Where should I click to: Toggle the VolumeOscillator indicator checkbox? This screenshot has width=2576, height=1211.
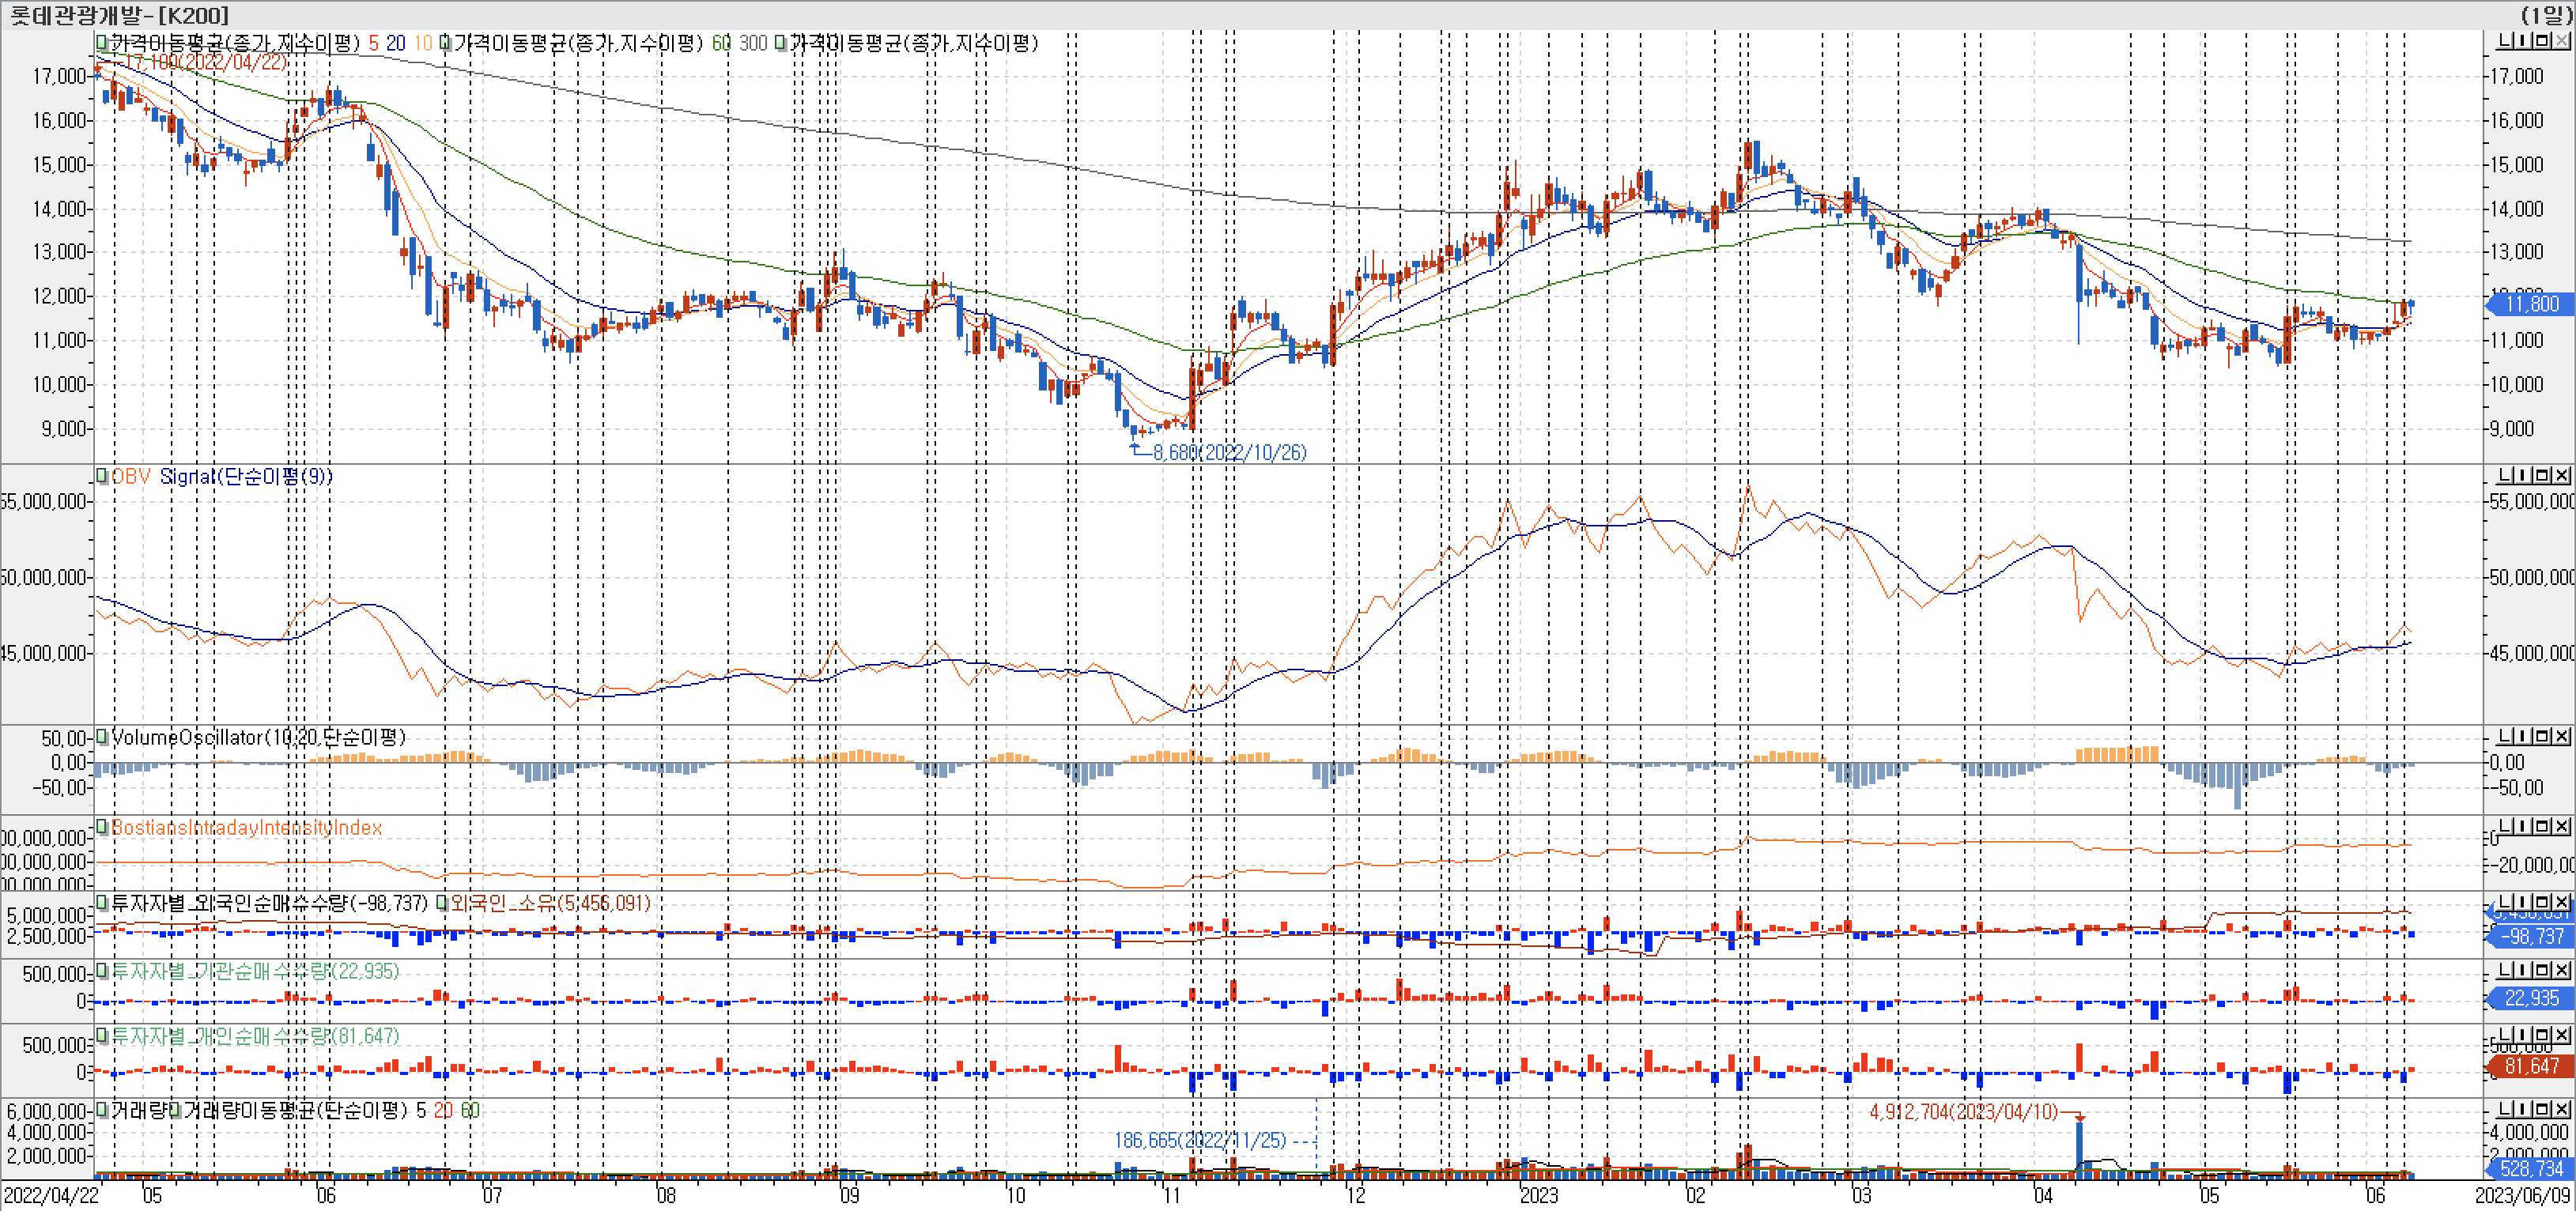102,737
